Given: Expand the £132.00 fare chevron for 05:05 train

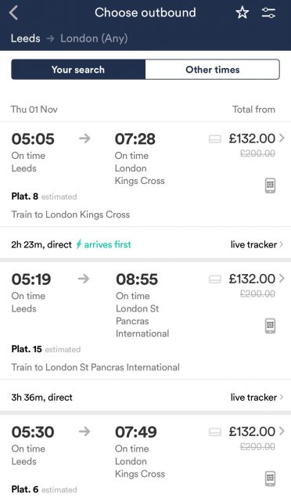Looking at the screenshot, I should 282,138.
